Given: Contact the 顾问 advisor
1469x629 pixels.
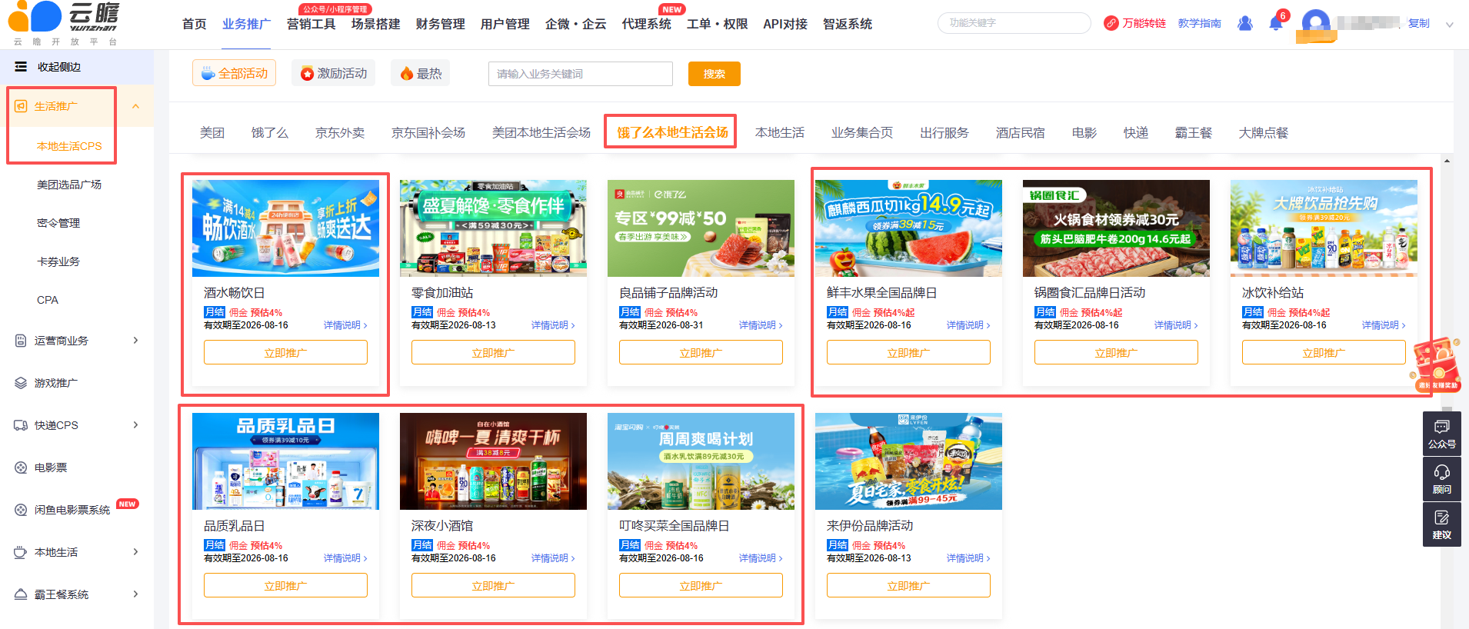Looking at the screenshot, I should (1441, 478).
